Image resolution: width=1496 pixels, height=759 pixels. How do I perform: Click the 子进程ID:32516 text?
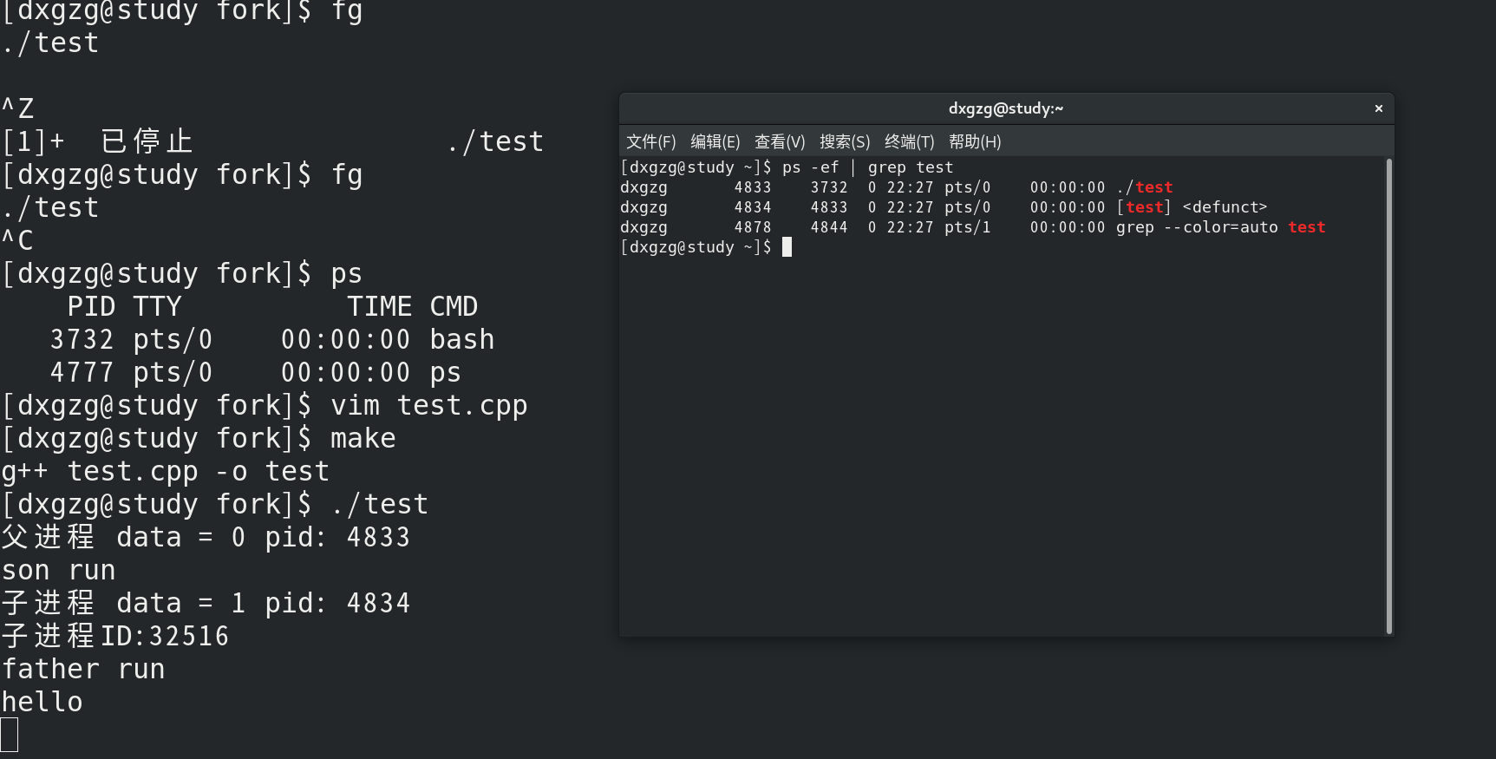(x=114, y=636)
